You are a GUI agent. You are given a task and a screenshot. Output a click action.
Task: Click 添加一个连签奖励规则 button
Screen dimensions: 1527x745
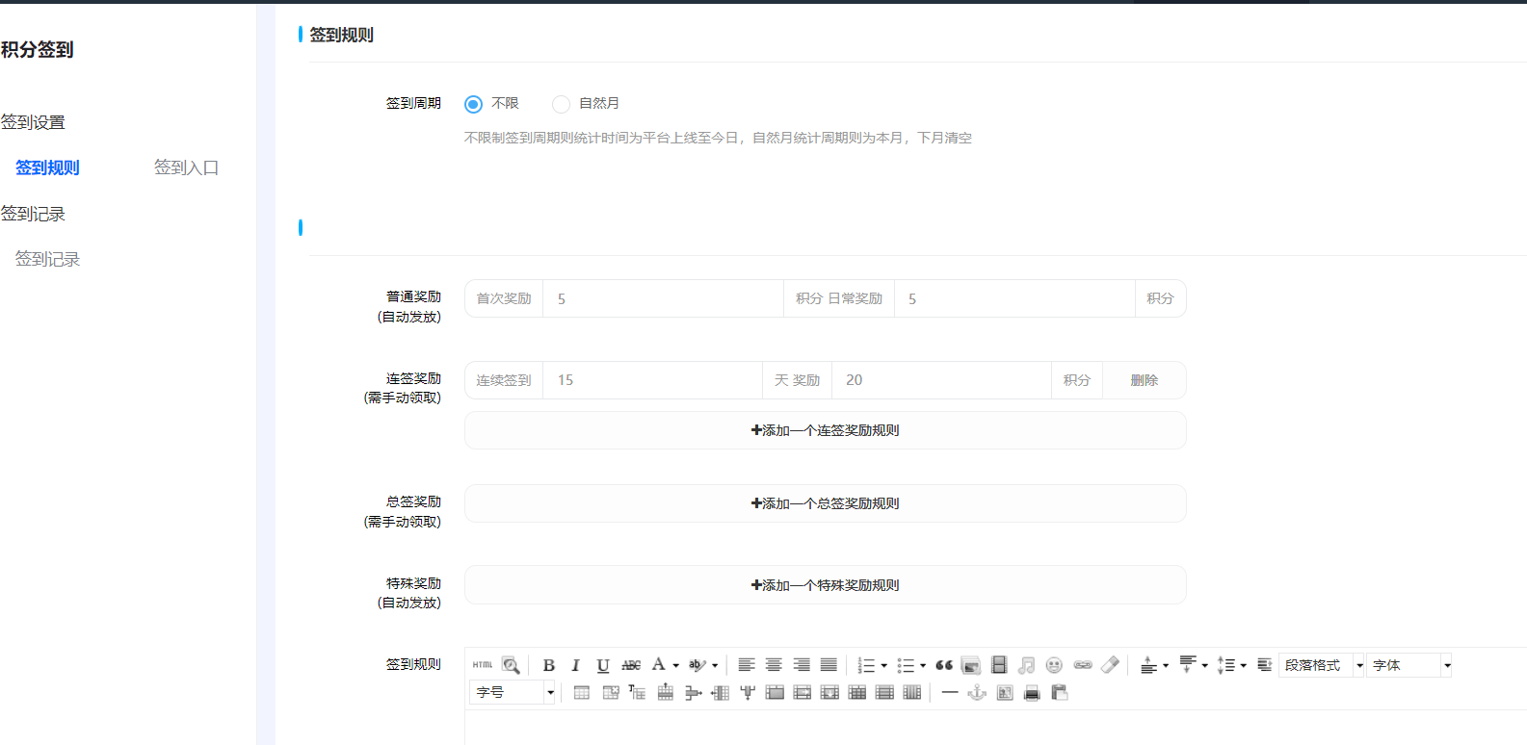825,430
